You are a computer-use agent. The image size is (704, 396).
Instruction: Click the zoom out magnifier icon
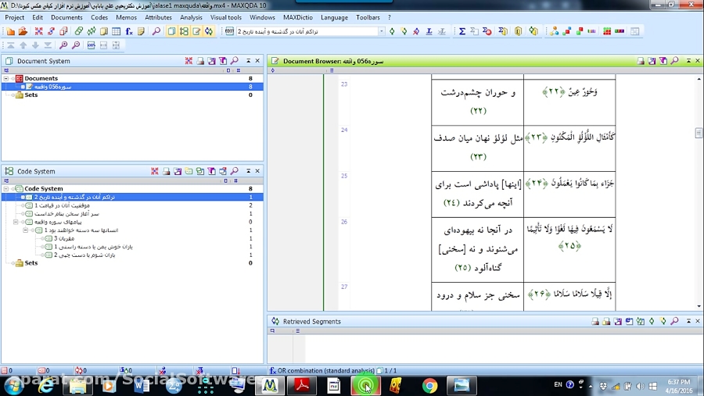[76, 45]
